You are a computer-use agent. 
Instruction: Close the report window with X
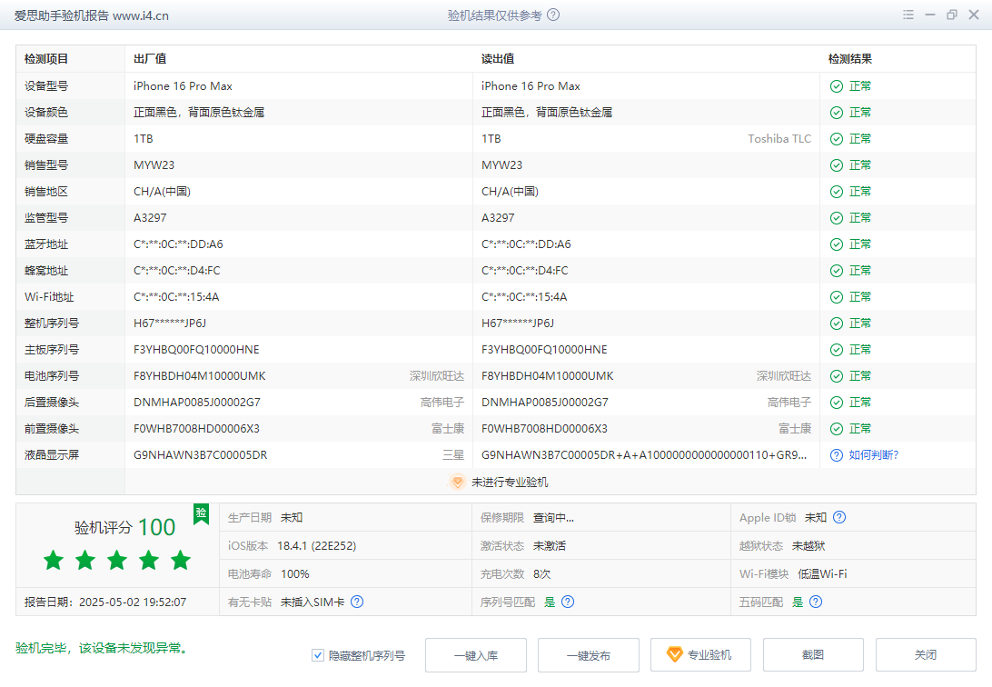pyautogui.click(x=974, y=15)
